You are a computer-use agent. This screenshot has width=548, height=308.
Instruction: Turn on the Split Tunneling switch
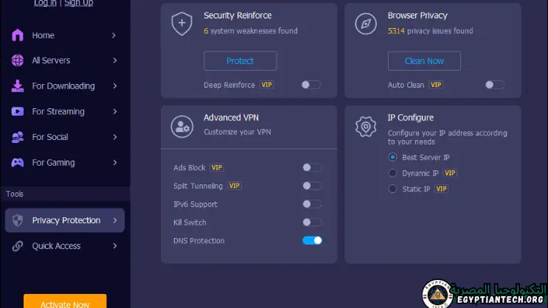coord(312,186)
